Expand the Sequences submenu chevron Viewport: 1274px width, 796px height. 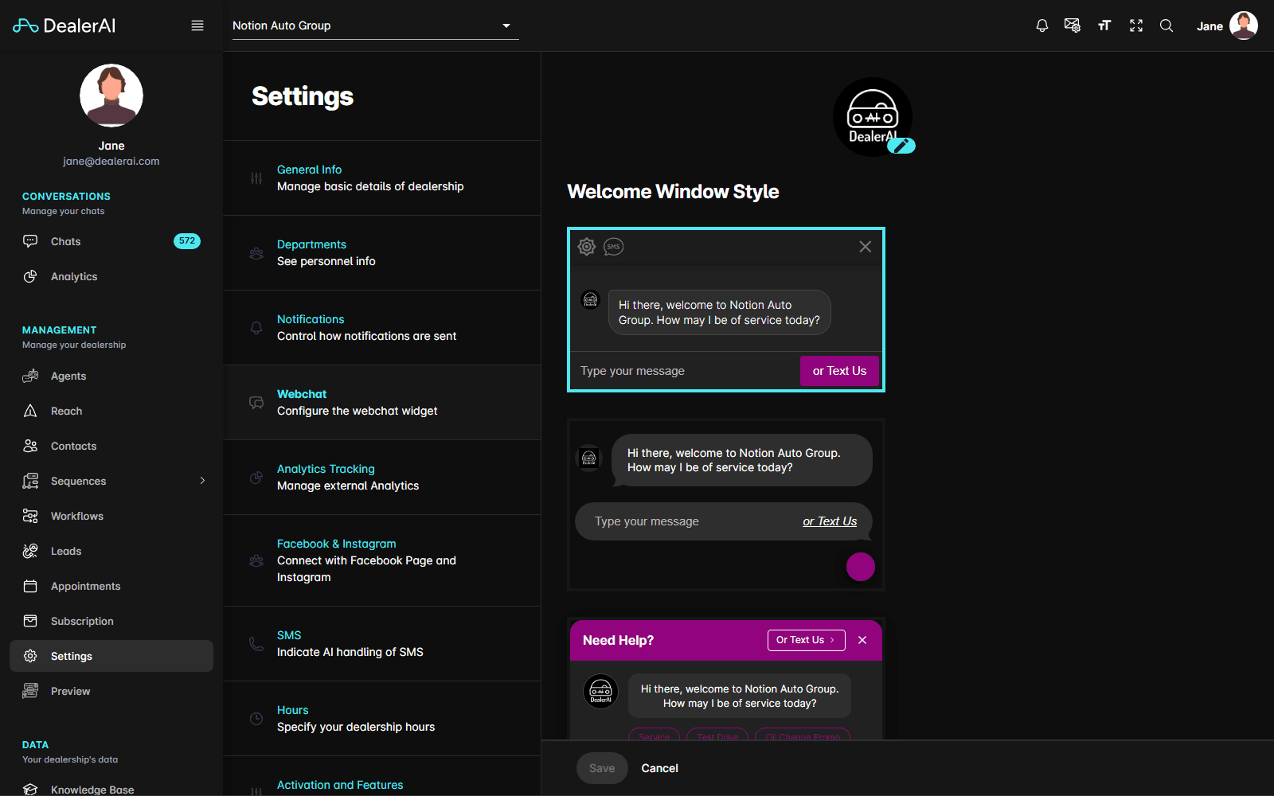[x=202, y=481]
